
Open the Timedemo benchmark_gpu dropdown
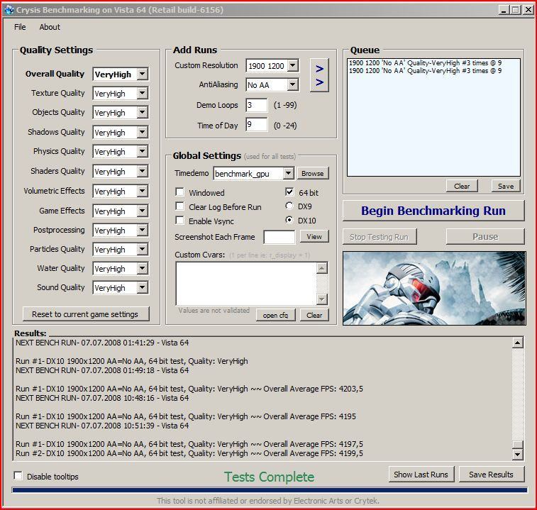click(x=289, y=173)
